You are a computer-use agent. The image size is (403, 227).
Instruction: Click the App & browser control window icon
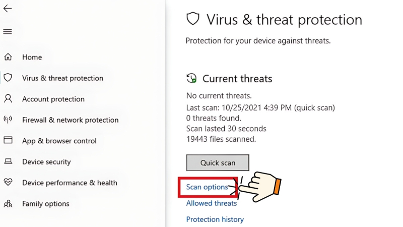pyautogui.click(x=8, y=141)
